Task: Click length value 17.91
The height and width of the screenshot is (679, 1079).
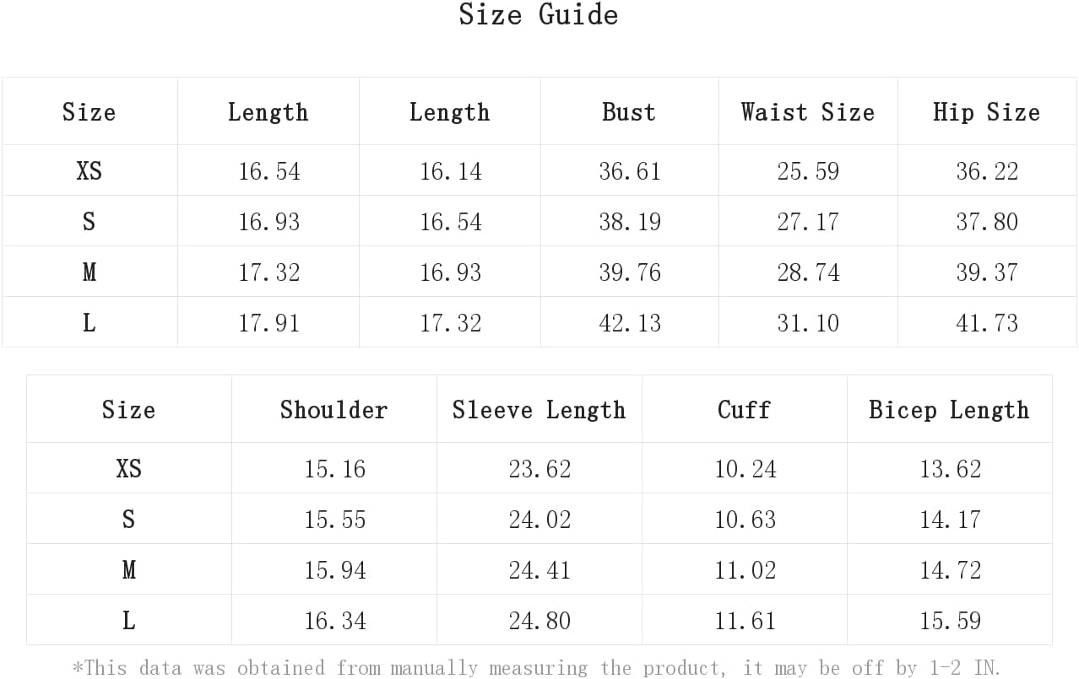Action: 268,323
